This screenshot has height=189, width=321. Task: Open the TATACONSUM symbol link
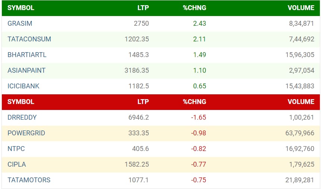pyautogui.click(x=29, y=39)
